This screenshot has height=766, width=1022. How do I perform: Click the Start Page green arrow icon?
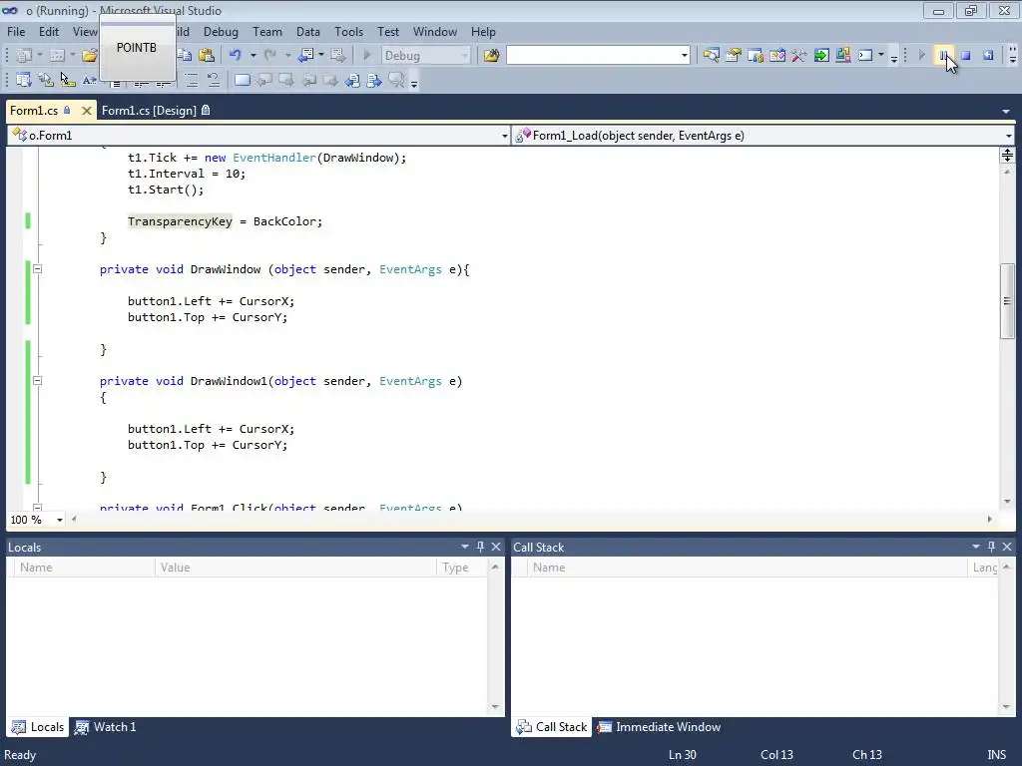click(821, 56)
